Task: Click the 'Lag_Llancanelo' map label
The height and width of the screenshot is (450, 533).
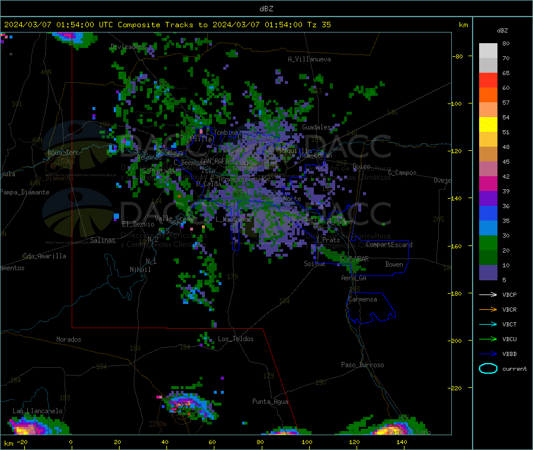Action: (37, 411)
